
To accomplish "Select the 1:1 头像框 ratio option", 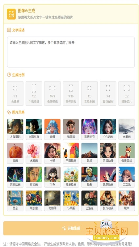I will [15, 94].
